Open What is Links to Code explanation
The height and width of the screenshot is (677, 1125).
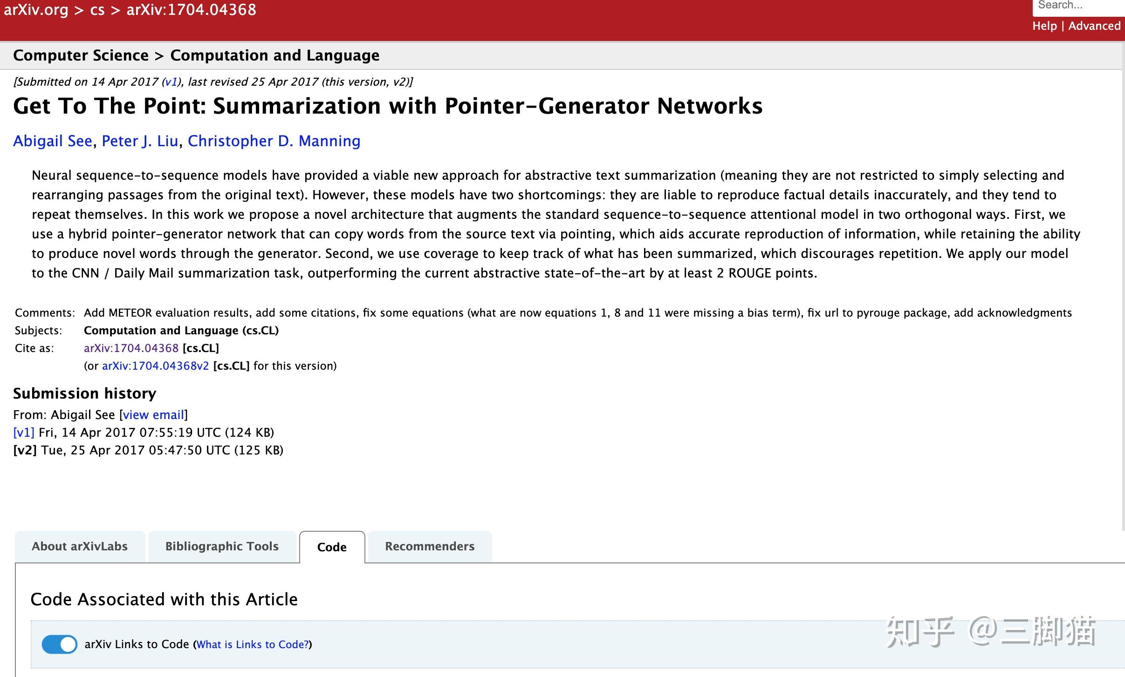coord(252,644)
